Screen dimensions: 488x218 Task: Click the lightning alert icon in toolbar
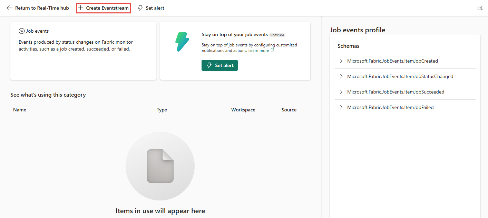[140, 8]
